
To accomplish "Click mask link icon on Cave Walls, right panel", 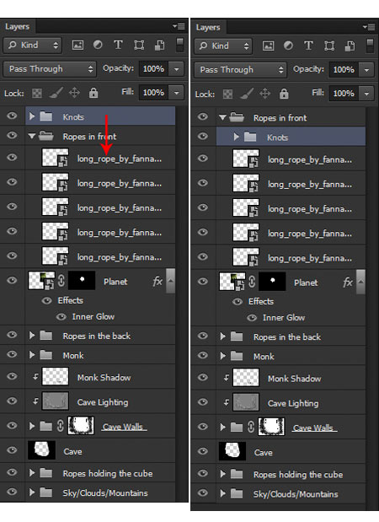I will click(251, 427).
